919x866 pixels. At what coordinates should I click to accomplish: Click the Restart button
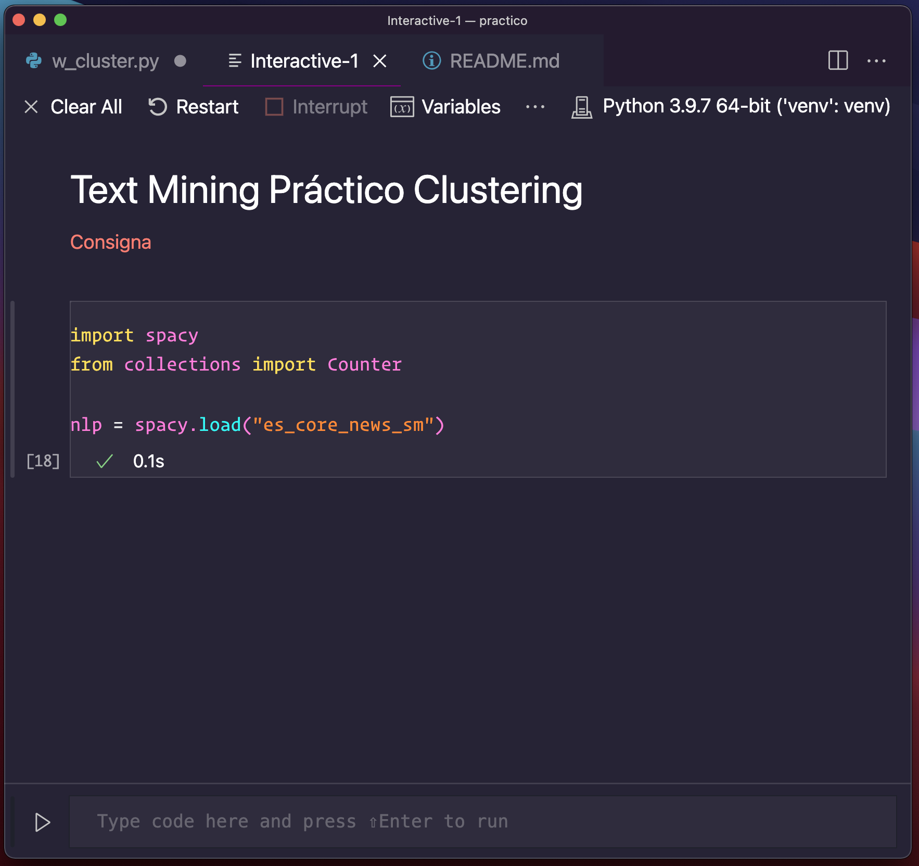(x=207, y=107)
